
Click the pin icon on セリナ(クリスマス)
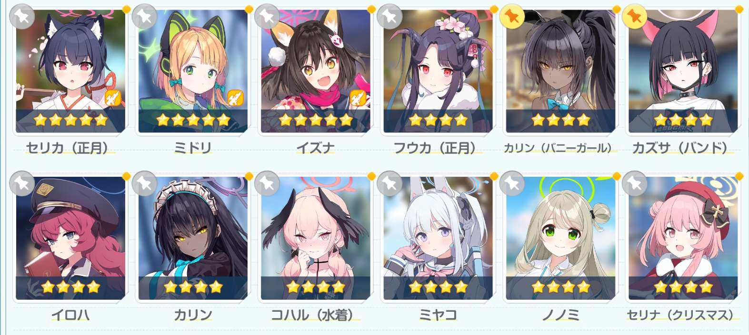tap(634, 183)
